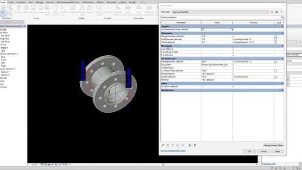Collapse the IFC Parameters group
Viewport: 302px width, 170px height.
pyautogui.click(x=282, y=59)
